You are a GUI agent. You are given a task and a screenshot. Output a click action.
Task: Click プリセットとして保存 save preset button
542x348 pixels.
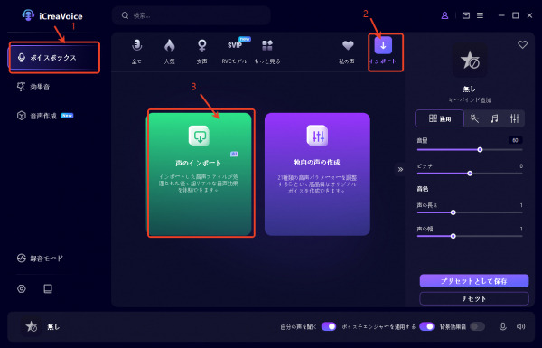[x=474, y=281]
